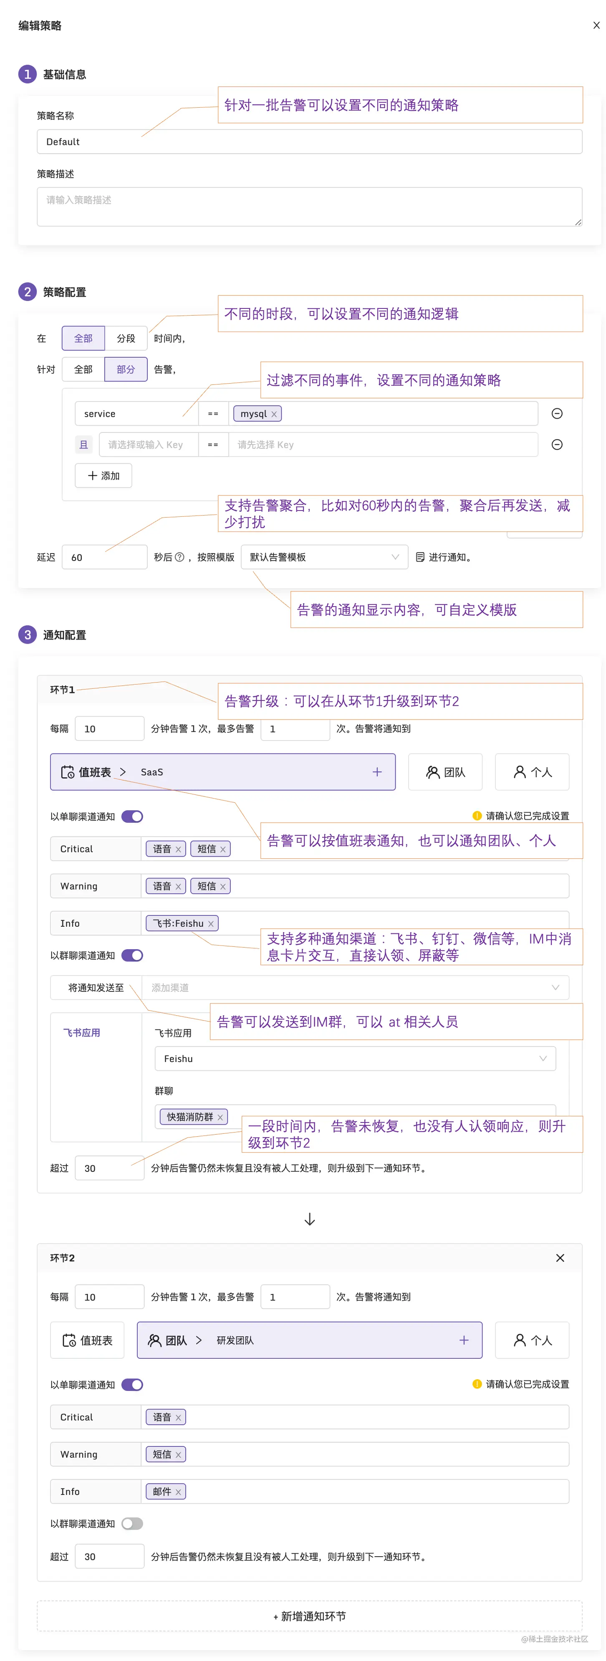The image size is (606, 1661).
Task: Remove the empty Key filter row
Action: pos(557,444)
